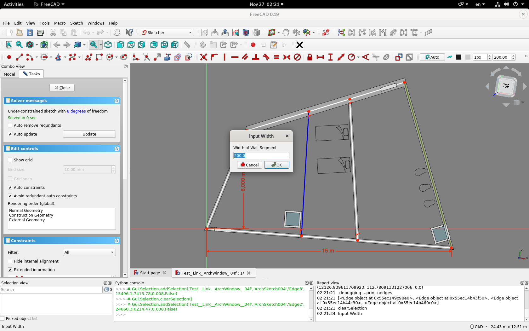Apply a horizontal constraint
529x331 pixels.
pyautogui.click(x=235, y=57)
